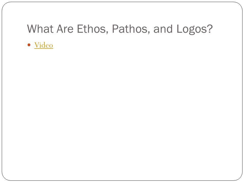Click the orange bullet before Video

coord(29,45)
